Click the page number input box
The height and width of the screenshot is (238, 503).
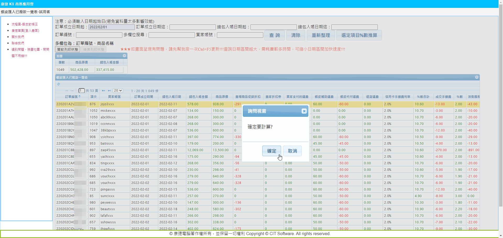81,91
